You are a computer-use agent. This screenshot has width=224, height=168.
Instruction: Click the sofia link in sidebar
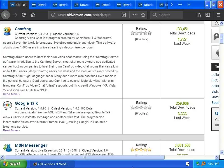(215, 75)
